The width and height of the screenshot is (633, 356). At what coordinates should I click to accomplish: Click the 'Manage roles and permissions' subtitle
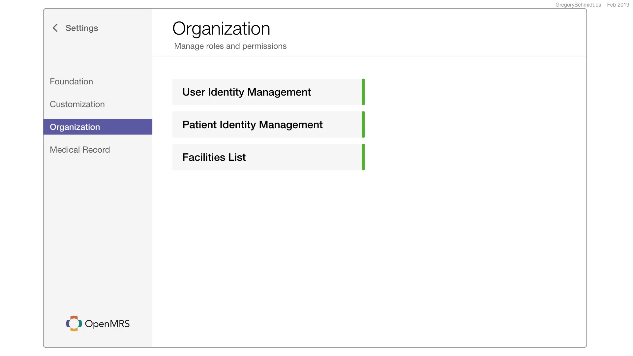pos(230,46)
